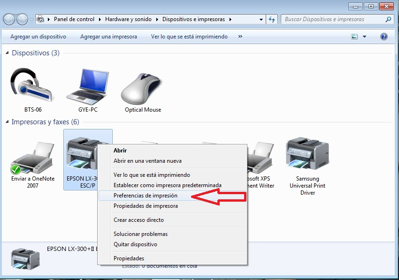This screenshot has height=280, width=399.
Task: Click toolbar Ver lo que se está imprimiendo
Action: pos(189,37)
